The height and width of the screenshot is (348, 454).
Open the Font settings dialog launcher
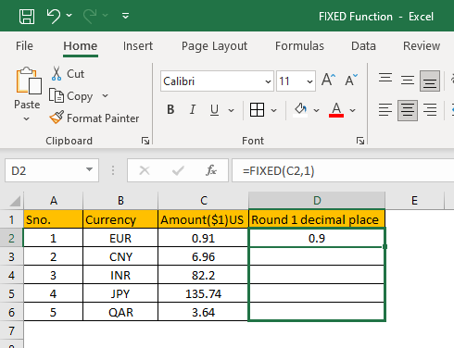360,141
